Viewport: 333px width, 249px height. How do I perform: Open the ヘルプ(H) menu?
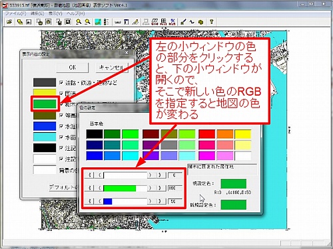click(x=76, y=13)
